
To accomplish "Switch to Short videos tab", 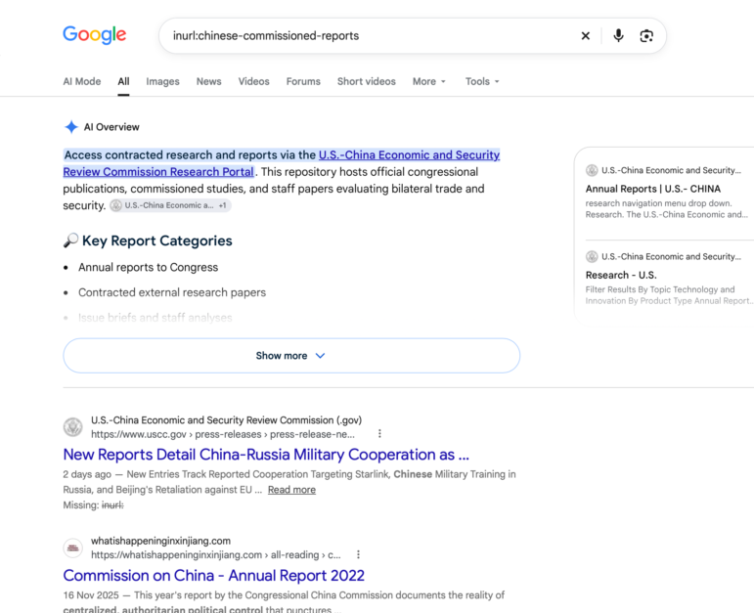I will 366,81.
